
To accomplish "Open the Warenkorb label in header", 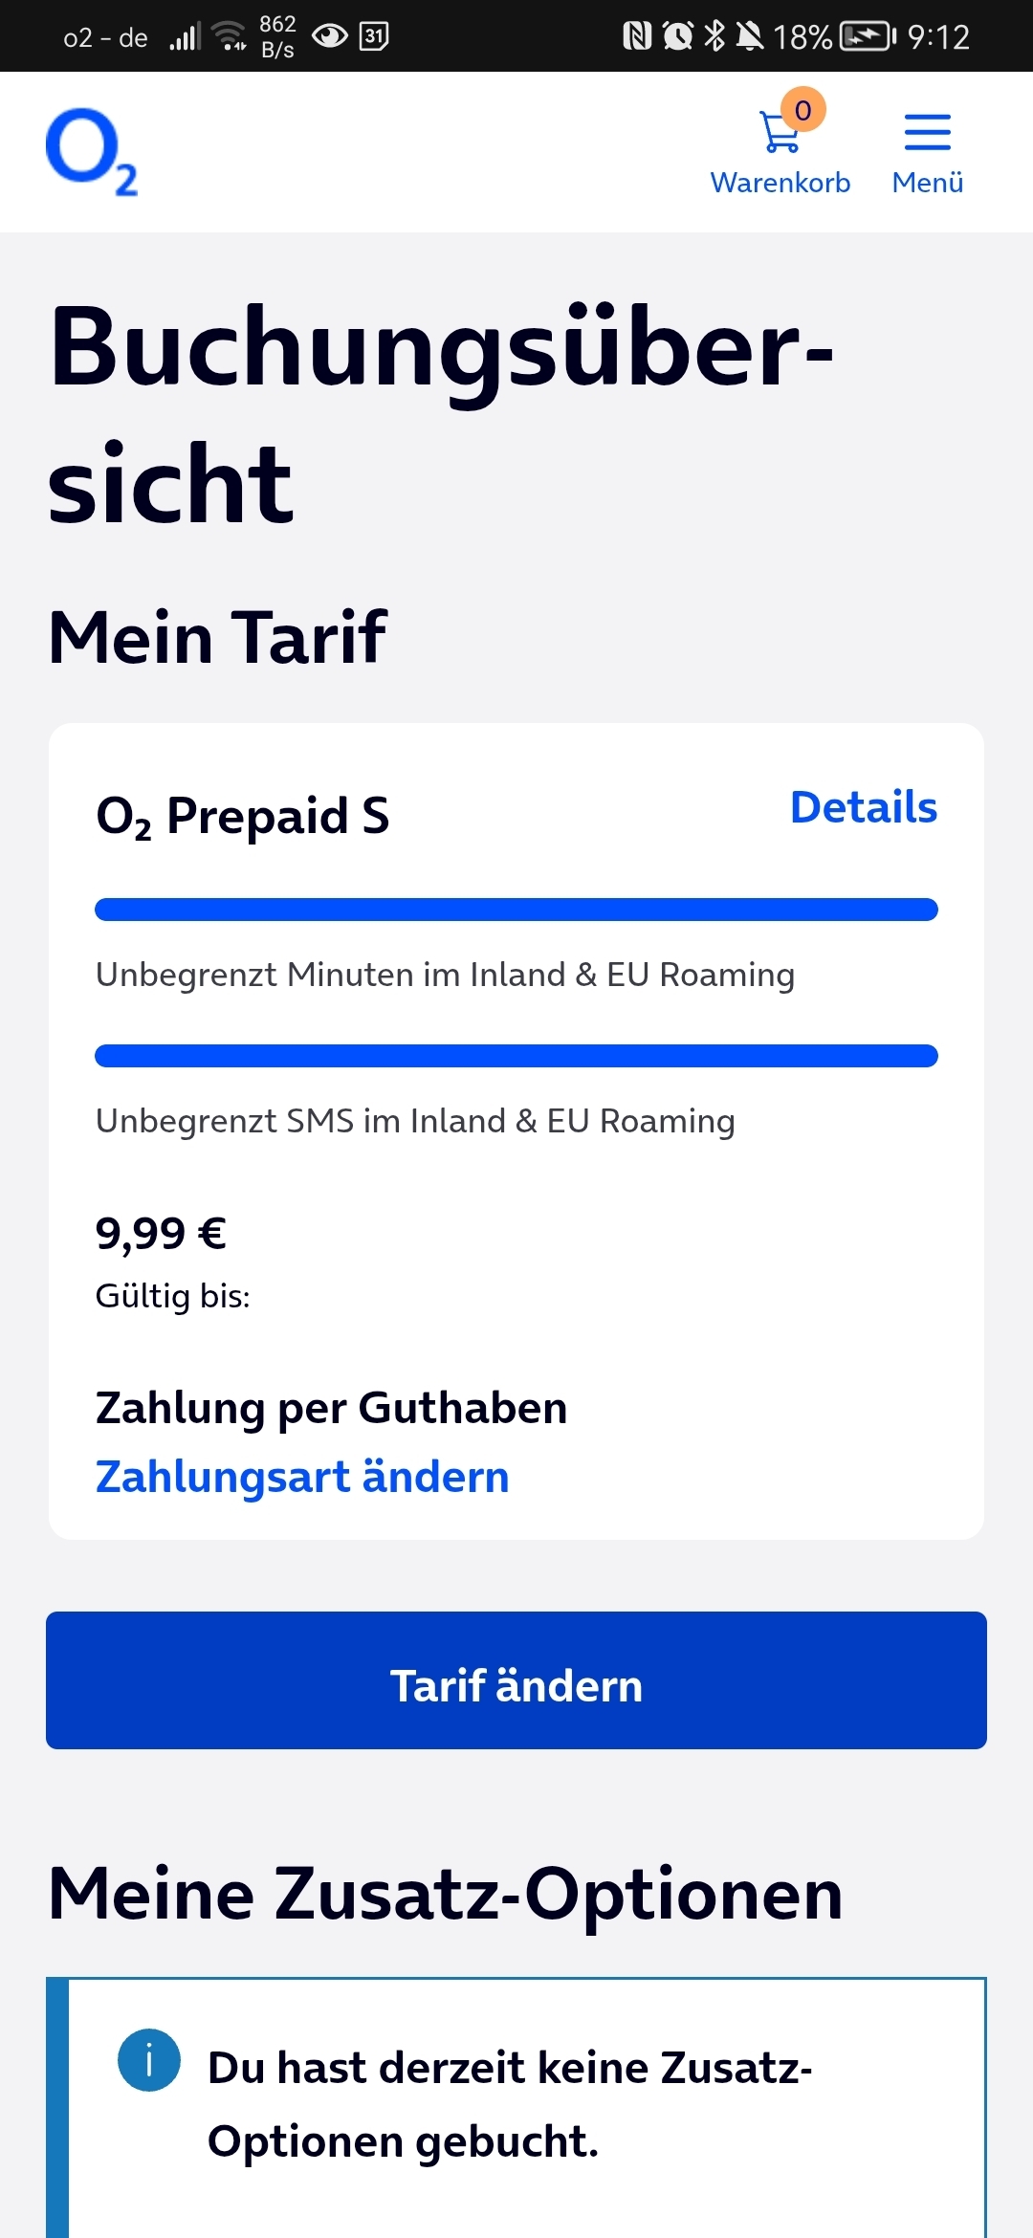I will pos(780,183).
